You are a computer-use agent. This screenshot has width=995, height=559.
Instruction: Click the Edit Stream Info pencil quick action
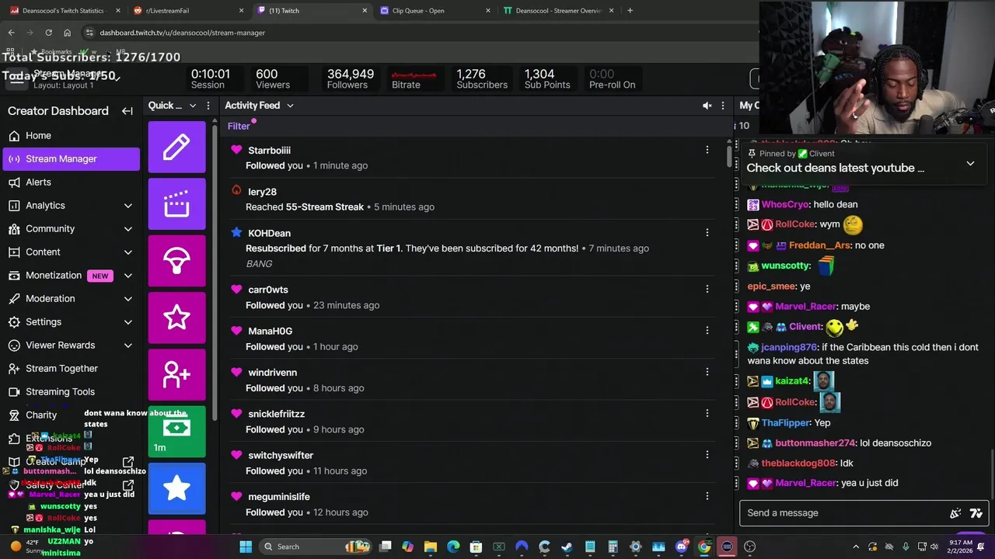177,147
